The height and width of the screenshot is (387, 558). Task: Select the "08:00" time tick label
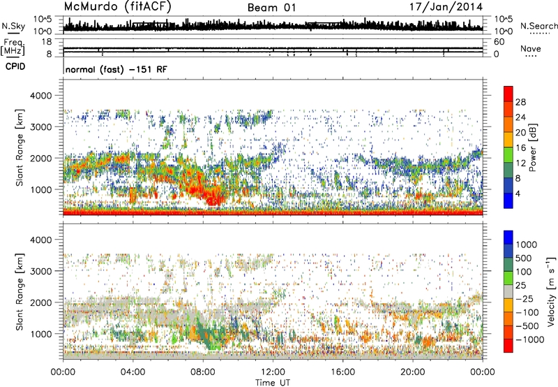click(x=203, y=372)
